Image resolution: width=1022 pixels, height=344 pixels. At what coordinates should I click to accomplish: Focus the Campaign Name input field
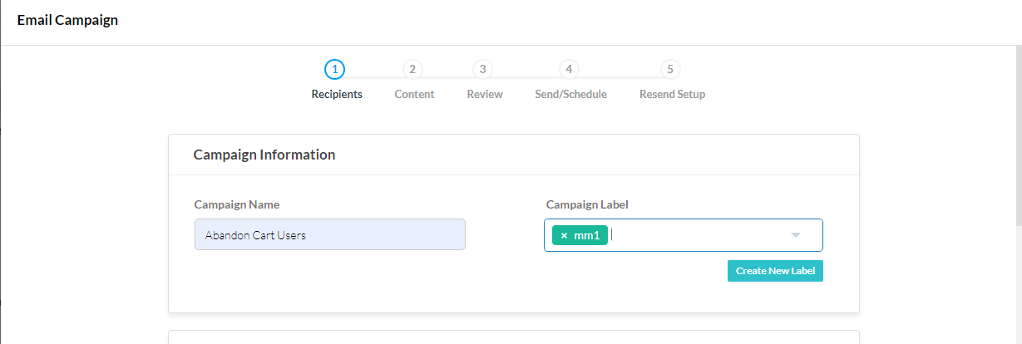[330, 235]
